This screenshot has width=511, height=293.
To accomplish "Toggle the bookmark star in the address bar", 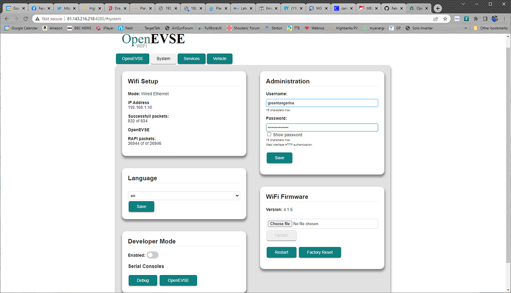I will [x=445, y=18].
